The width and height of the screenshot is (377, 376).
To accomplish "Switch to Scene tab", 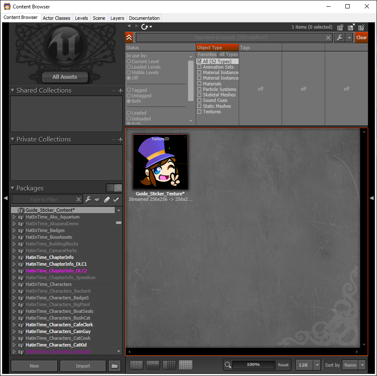I will [99, 18].
